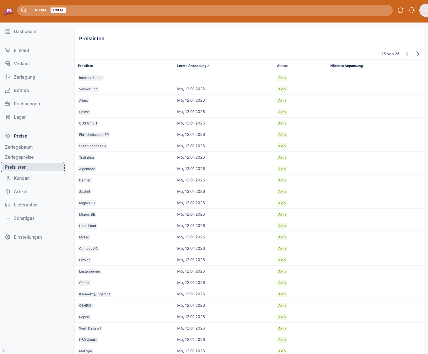Collapse the sidebar with double chevron

pyautogui.click(x=4, y=351)
